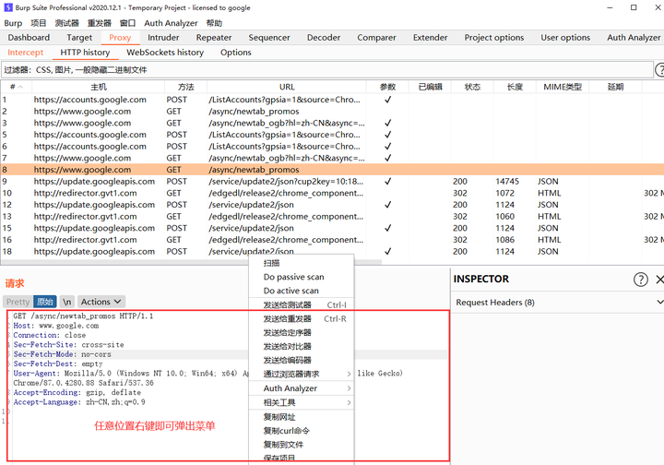
Task: Open the Auth Analyzer menu bar item
Action: coord(171,23)
